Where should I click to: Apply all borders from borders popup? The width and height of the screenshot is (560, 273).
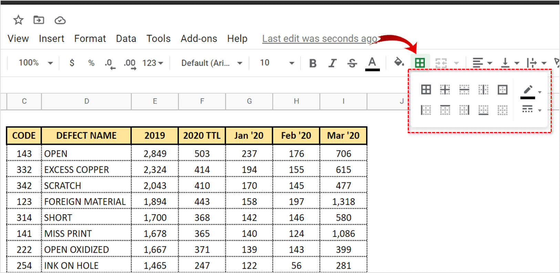coord(426,90)
